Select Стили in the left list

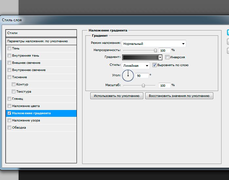[x=41, y=33]
